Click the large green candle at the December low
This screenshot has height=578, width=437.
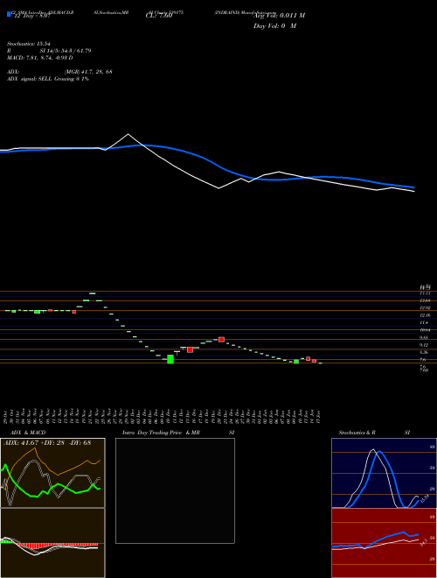(170, 359)
